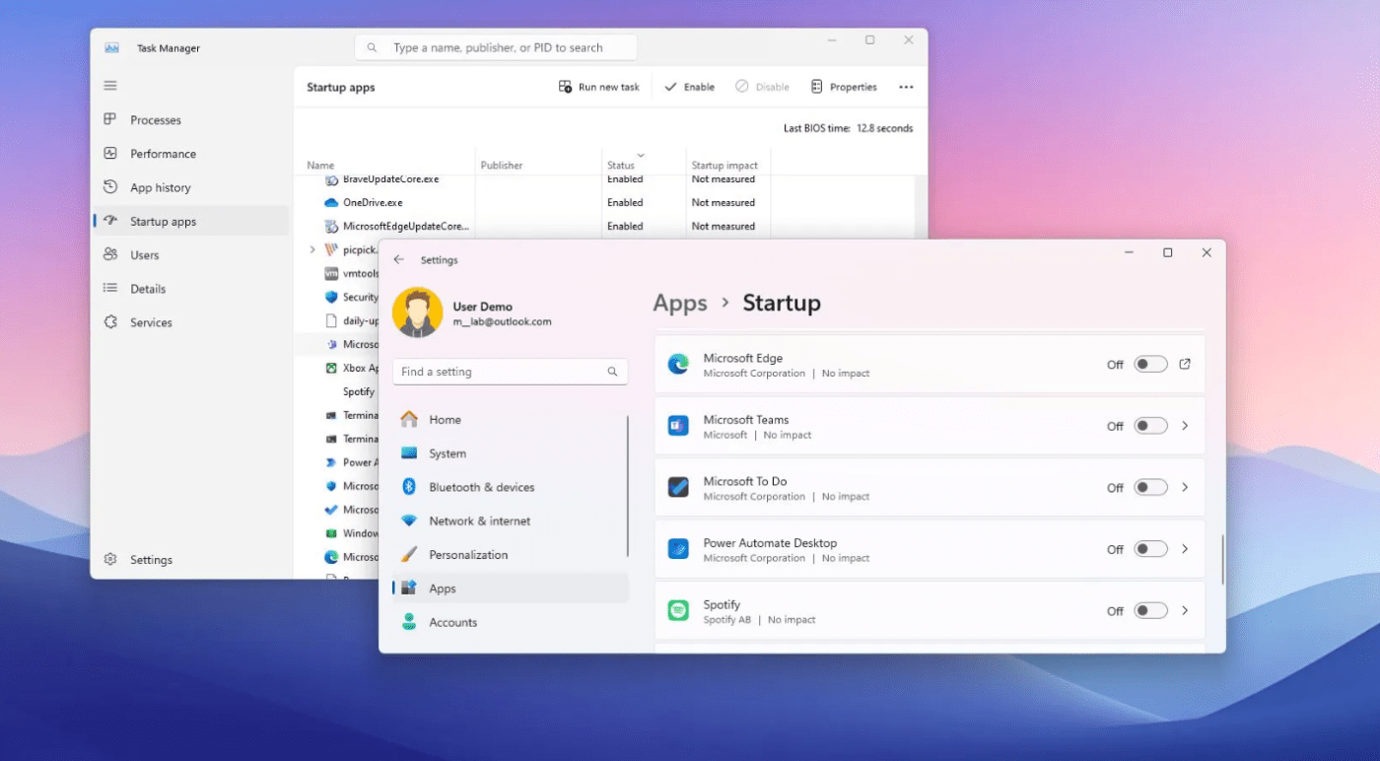Click the Security shield icon in startup list
1380x761 pixels.
point(331,298)
